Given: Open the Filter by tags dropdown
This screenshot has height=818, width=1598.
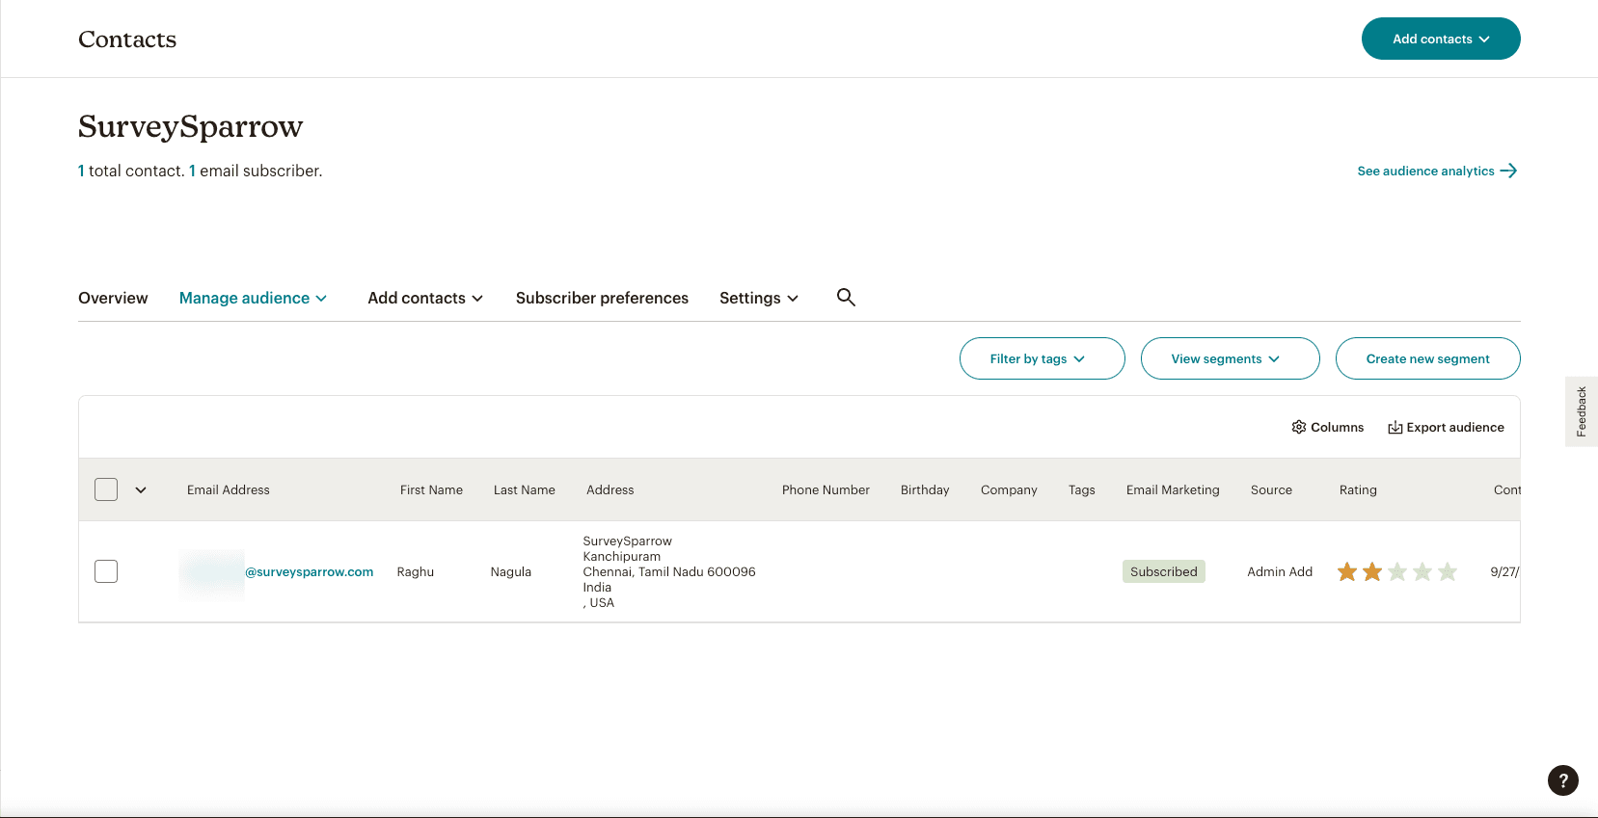Looking at the screenshot, I should click(1042, 358).
